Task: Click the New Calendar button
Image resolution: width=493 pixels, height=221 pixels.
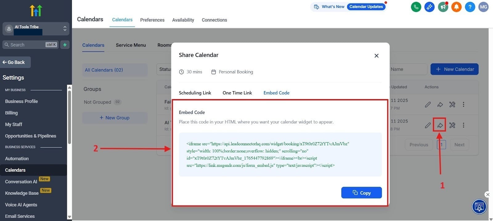Action: click(x=454, y=69)
